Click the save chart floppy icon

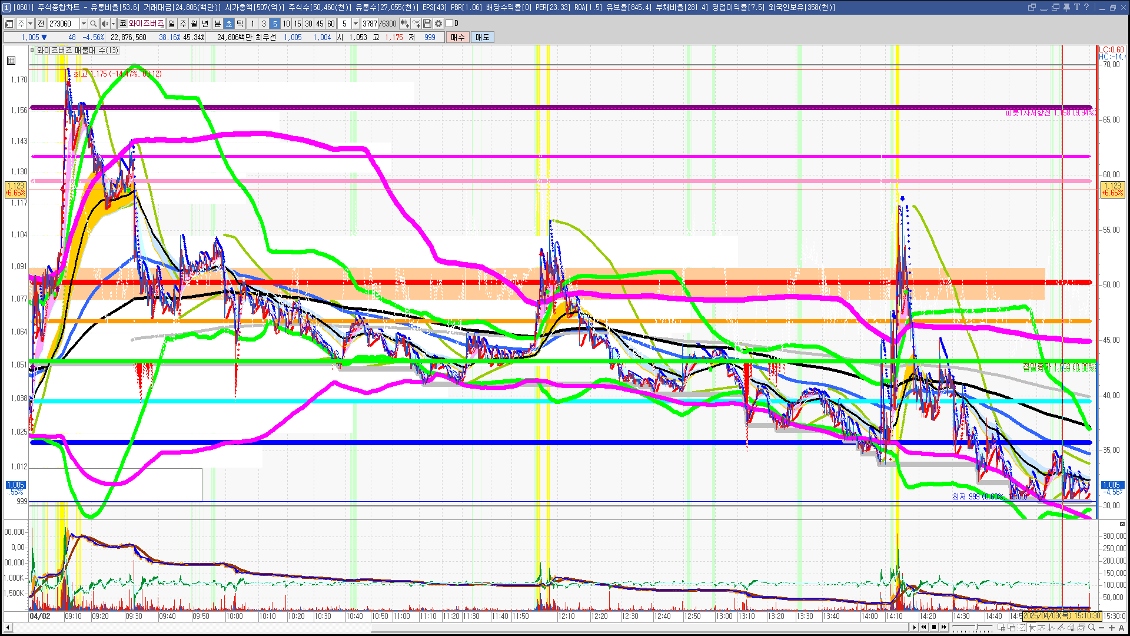pyautogui.click(x=427, y=24)
